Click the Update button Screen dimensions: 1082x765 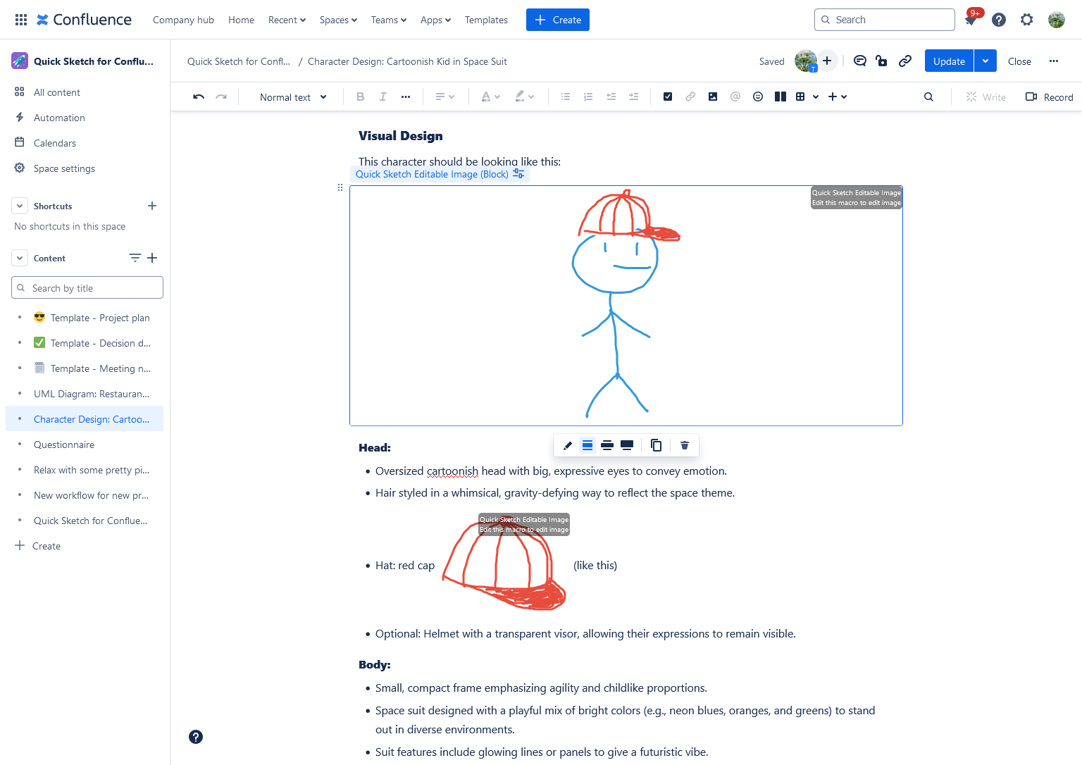tap(949, 61)
